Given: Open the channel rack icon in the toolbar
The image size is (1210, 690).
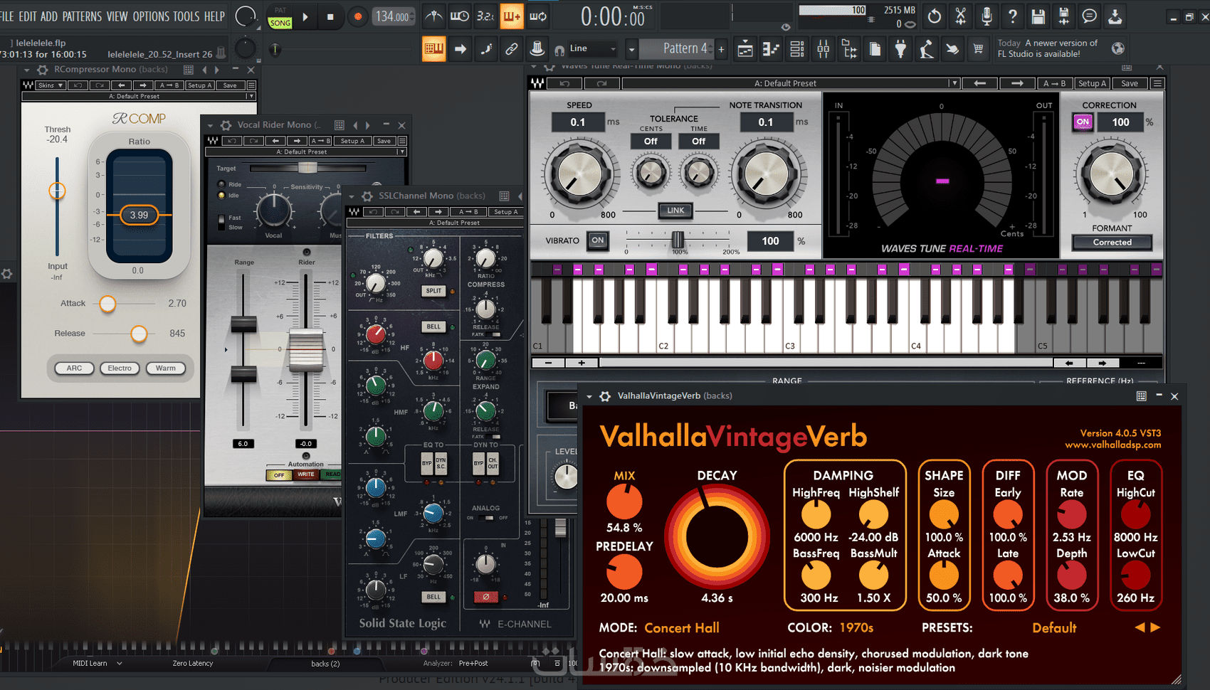Looking at the screenshot, I should click(x=797, y=49).
